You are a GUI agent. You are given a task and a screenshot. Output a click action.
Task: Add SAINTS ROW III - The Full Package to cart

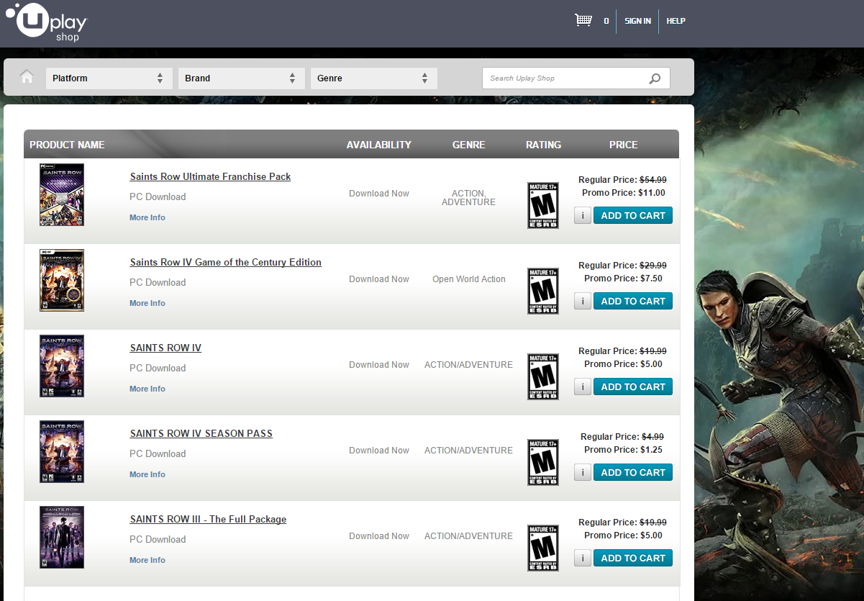point(633,558)
